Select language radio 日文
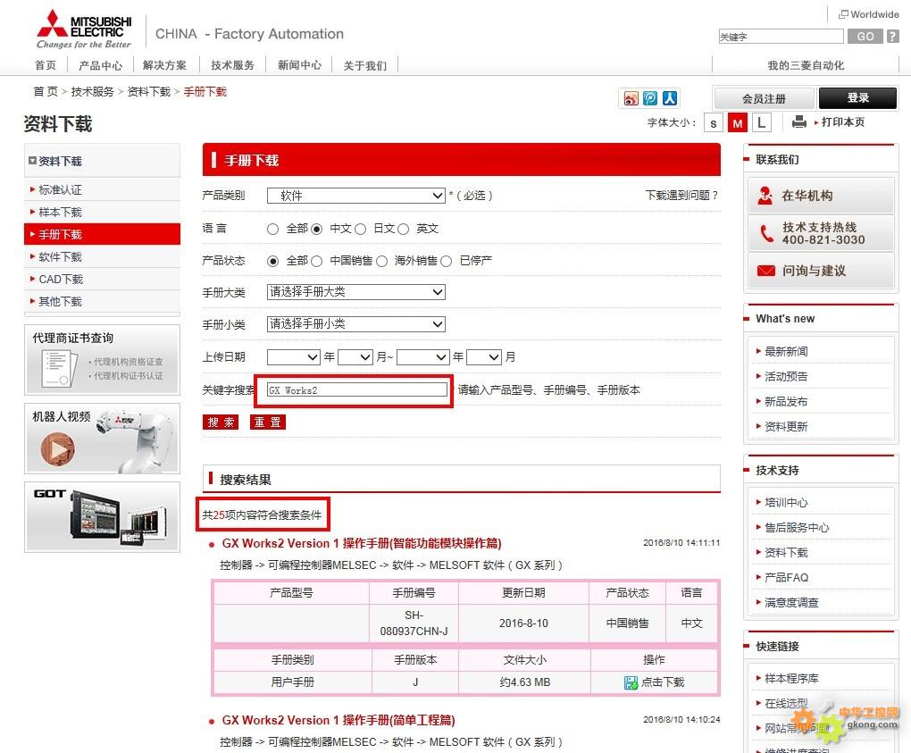 pyautogui.click(x=360, y=229)
